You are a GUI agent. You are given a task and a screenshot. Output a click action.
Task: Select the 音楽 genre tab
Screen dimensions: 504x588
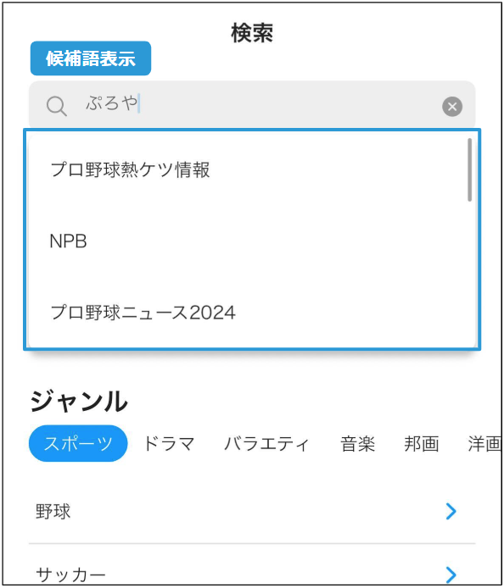(357, 443)
